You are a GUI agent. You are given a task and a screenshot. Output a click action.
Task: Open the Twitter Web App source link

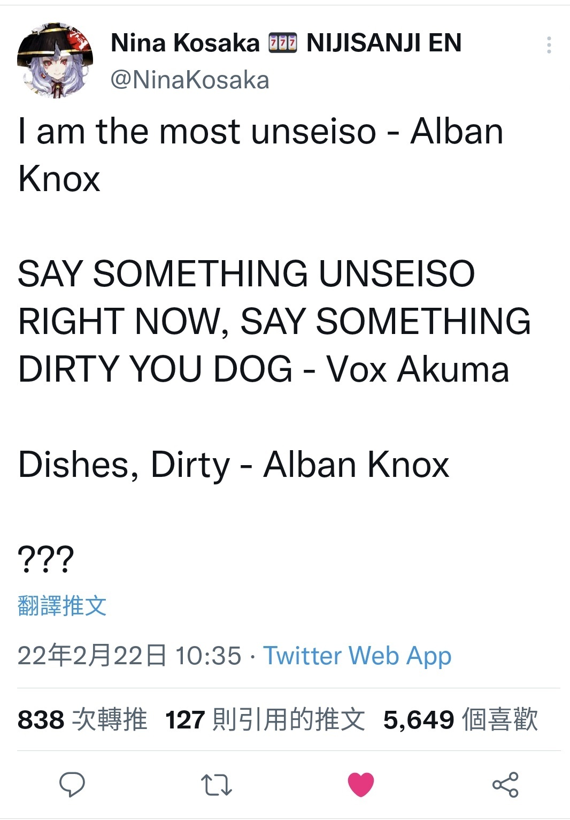click(x=357, y=656)
